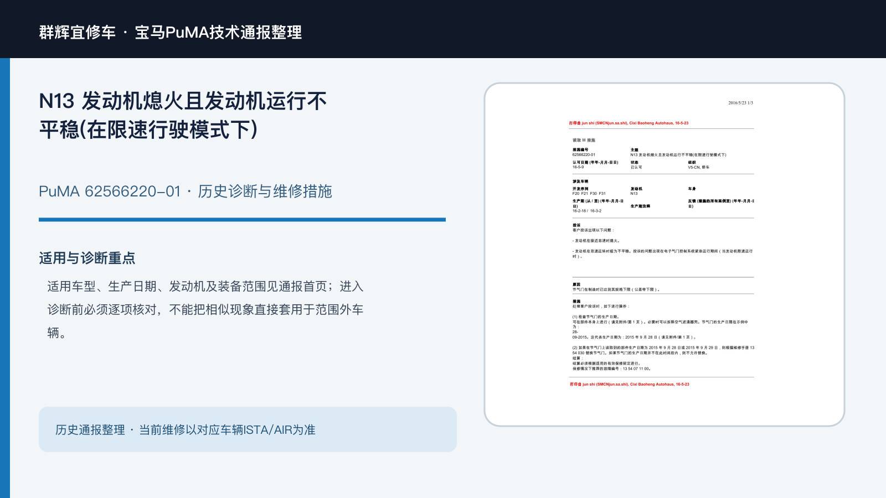Click the 状态 已认可 status field
886x498 pixels.
[x=636, y=165]
